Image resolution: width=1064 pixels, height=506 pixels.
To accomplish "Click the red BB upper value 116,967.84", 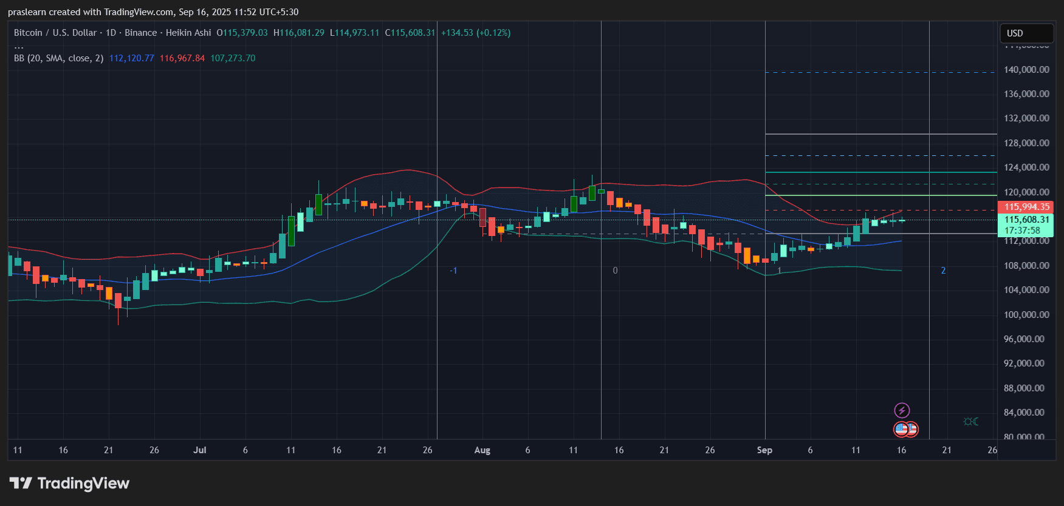I will (x=182, y=58).
